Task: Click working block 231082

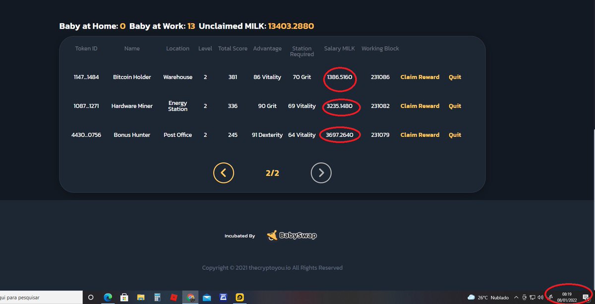Action: pyautogui.click(x=380, y=106)
